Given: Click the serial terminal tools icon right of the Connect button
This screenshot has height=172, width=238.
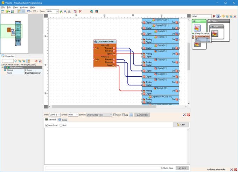Looking at the screenshot, I should pyautogui.click(x=184, y=115).
